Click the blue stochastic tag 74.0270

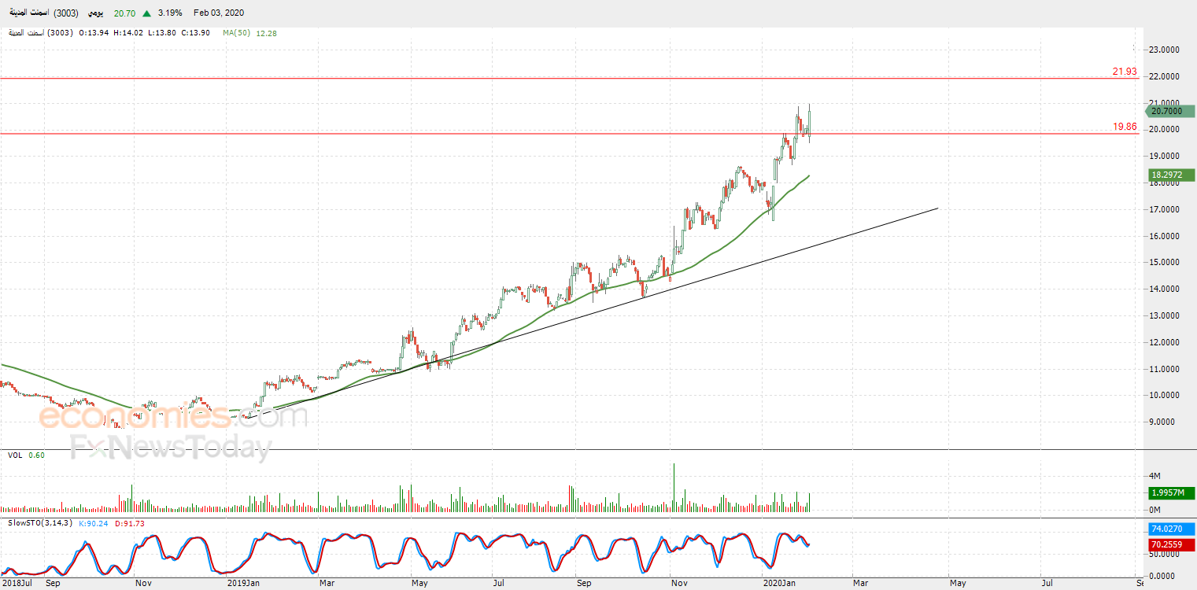[1171, 530]
